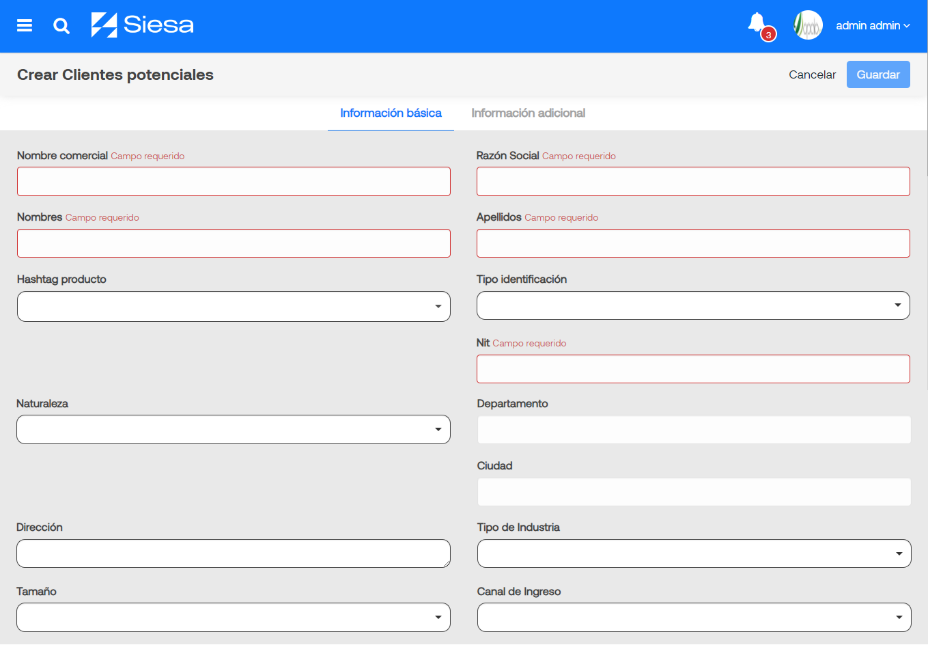Focus the Nombres input field
The height and width of the screenshot is (645, 928).
[x=234, y=243]
